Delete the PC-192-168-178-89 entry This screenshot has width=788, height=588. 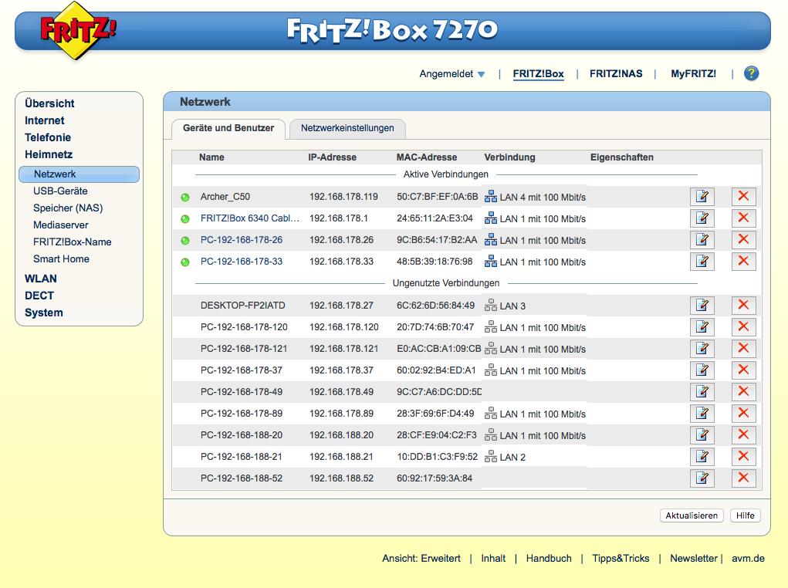point(743,413)
